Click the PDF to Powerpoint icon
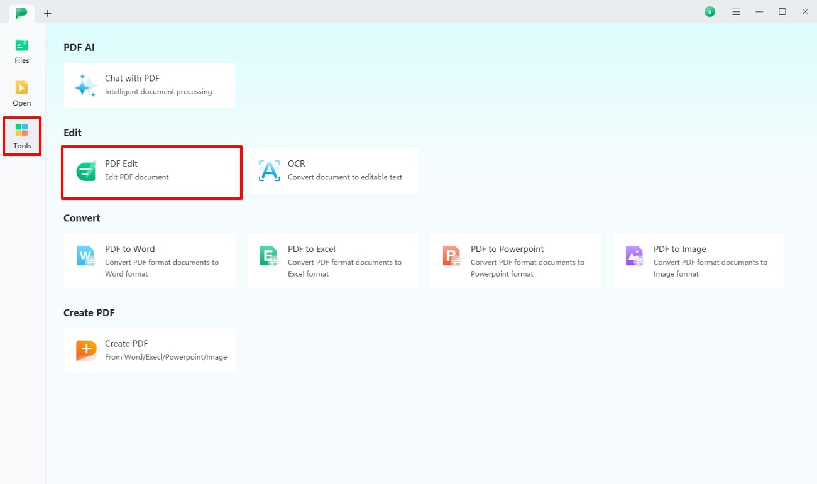The height and width of the screenshot is (484, 817). click(452, 256)
